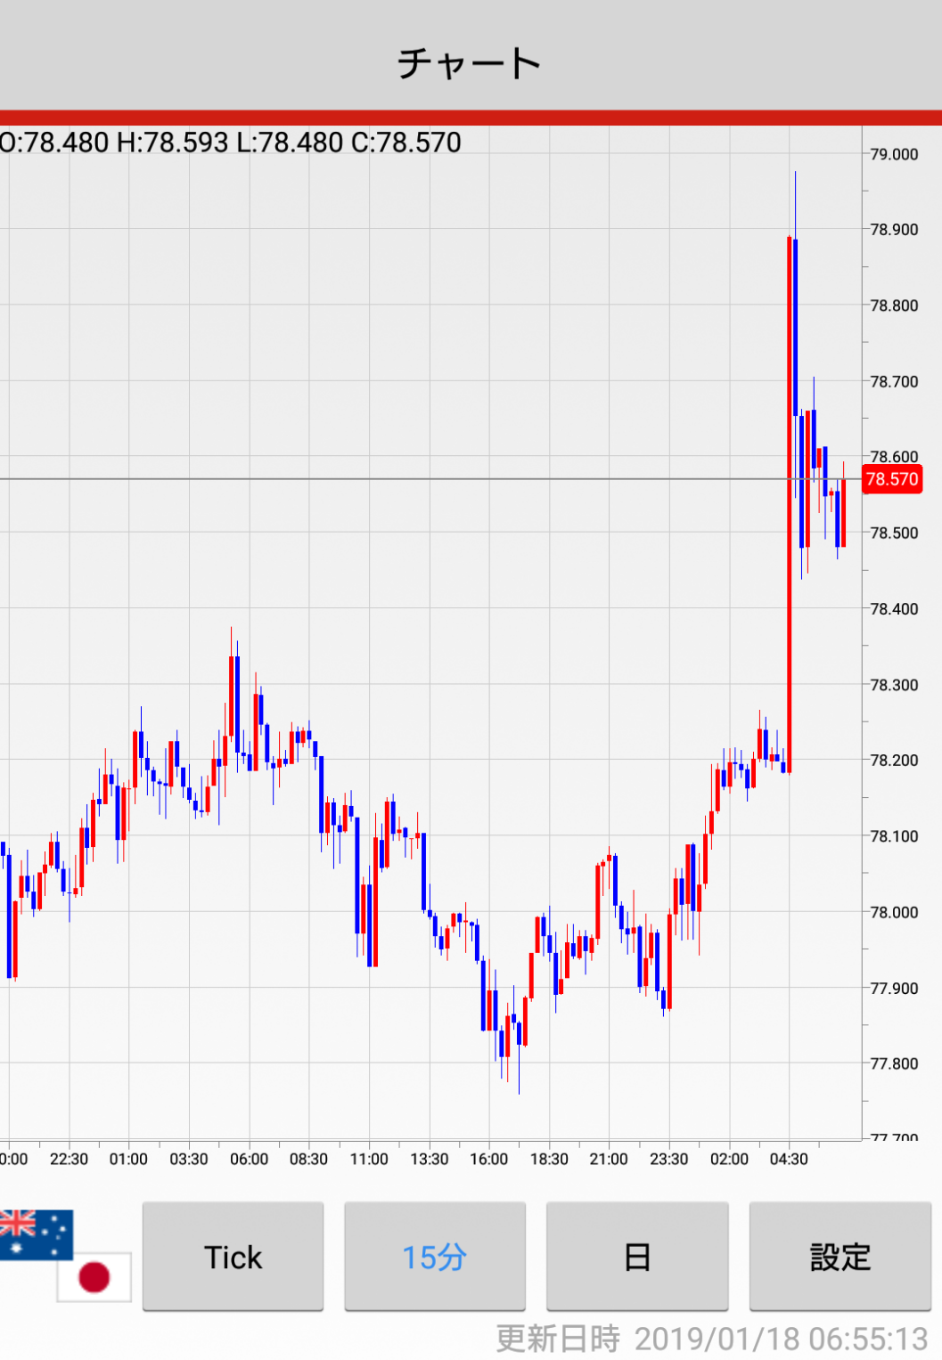Image resolution: width=942 pixels, height=1360 pixels.
Task: Tap the red bar below the title
Action: tap(471, 118)
